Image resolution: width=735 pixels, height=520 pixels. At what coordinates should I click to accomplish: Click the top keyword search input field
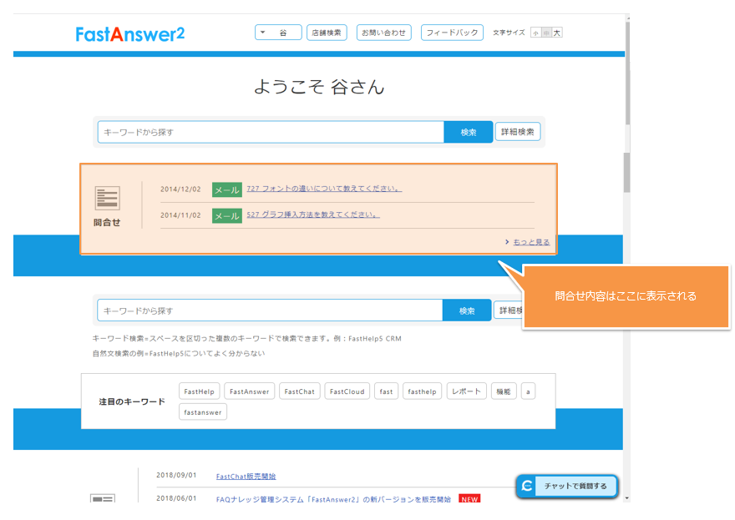click(270, 132)
